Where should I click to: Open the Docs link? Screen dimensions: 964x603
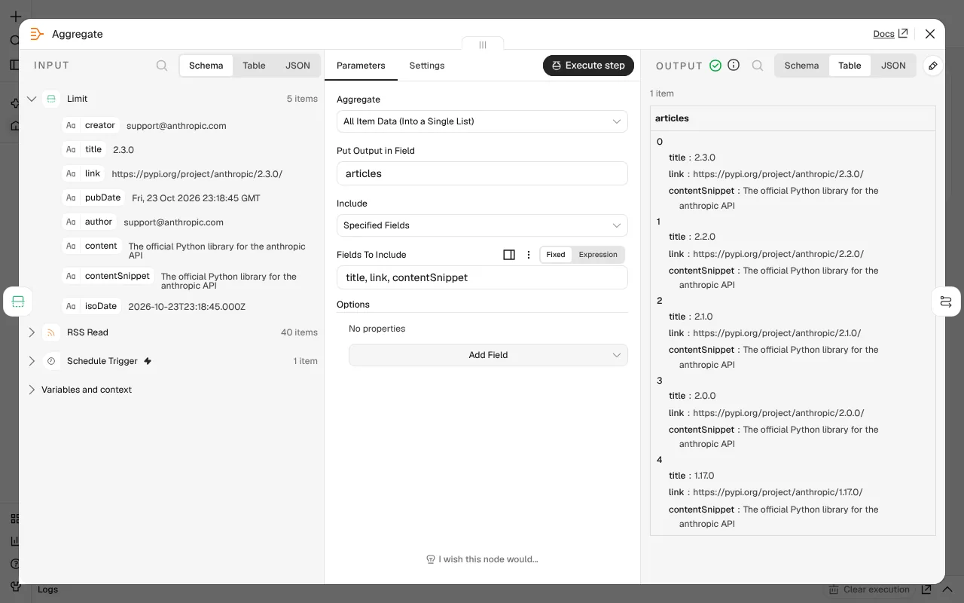890,34
